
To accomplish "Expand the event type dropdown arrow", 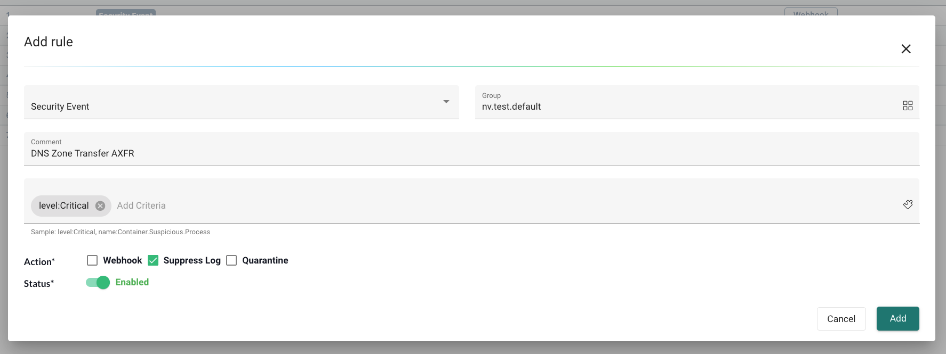I will pos(446,102).
